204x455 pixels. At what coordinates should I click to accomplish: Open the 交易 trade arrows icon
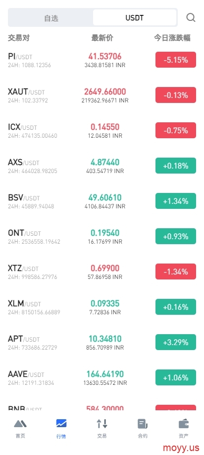(x=102, y=424)
